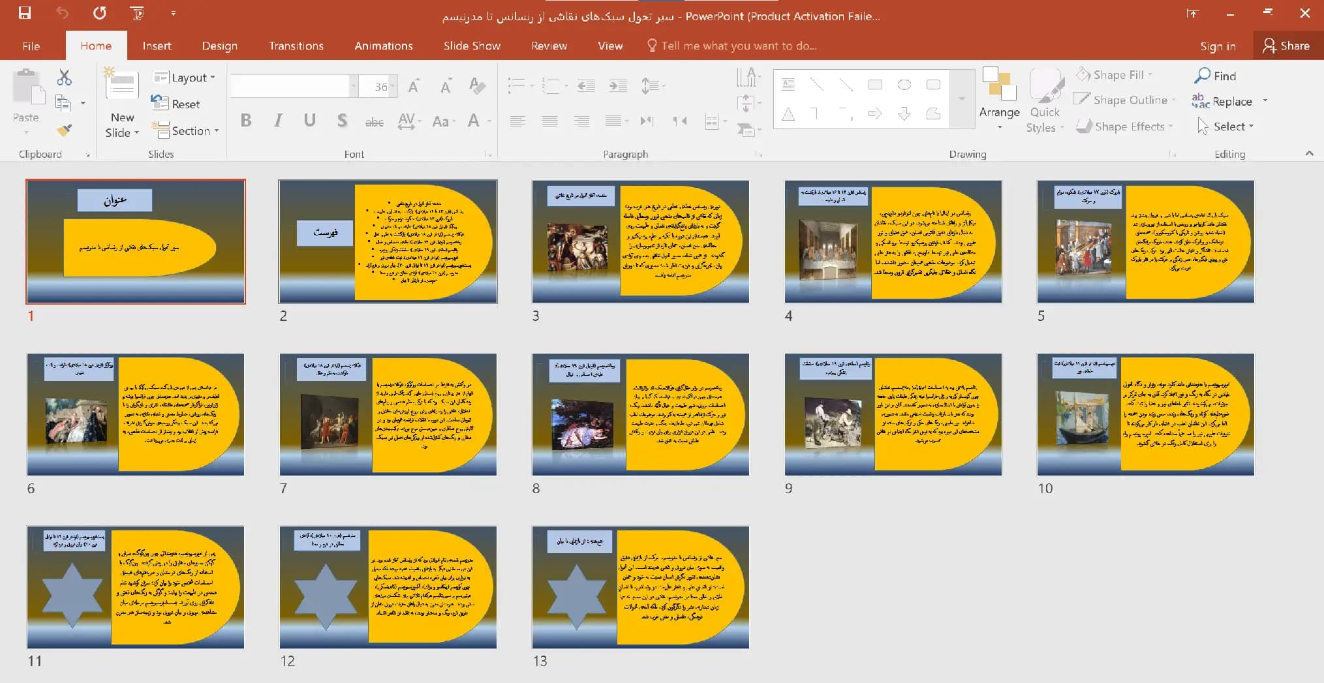Click the Find magnifier button
1324x683 pixels.
click(1216, 76)
